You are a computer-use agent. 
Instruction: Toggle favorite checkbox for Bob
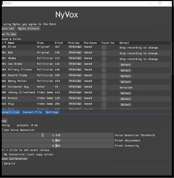coord(104,53)
